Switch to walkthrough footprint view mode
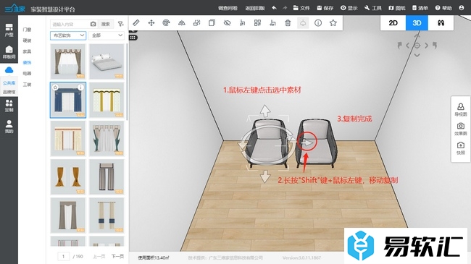This screenshot has height=264, width=471. pyautogui.click(x=441, y=23)
